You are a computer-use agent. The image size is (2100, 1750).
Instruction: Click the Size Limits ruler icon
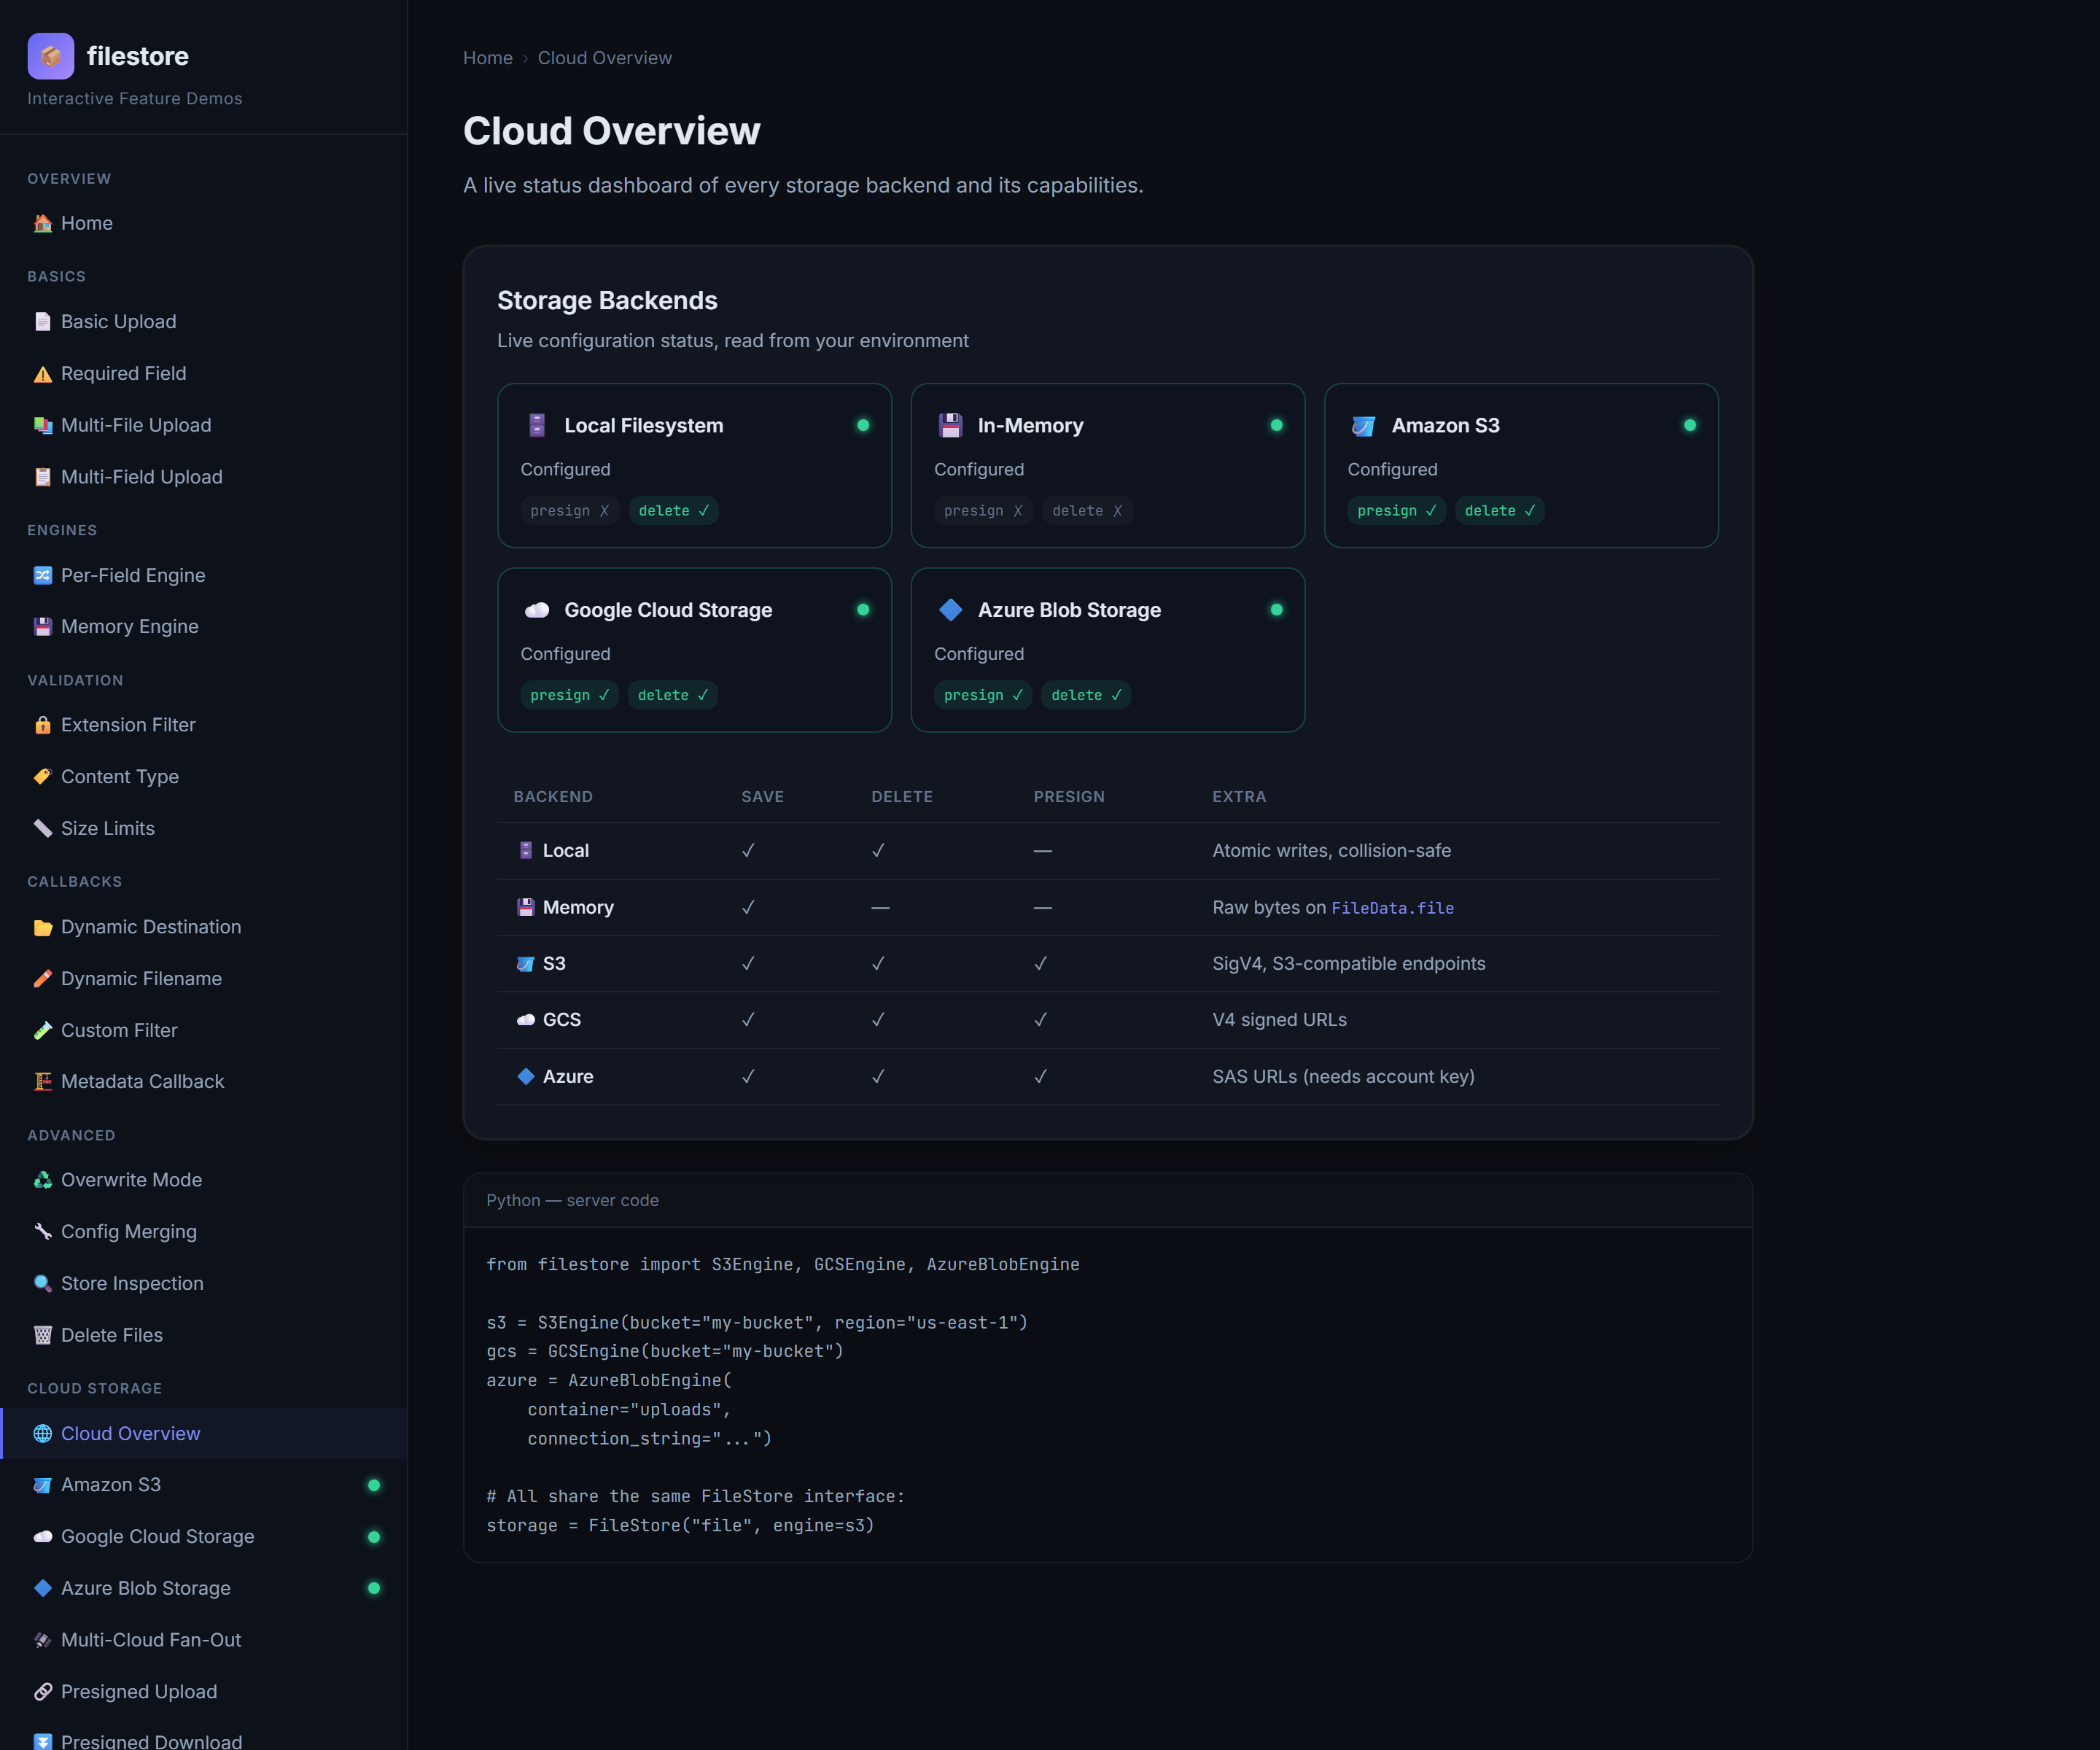[x=42, y=829]
